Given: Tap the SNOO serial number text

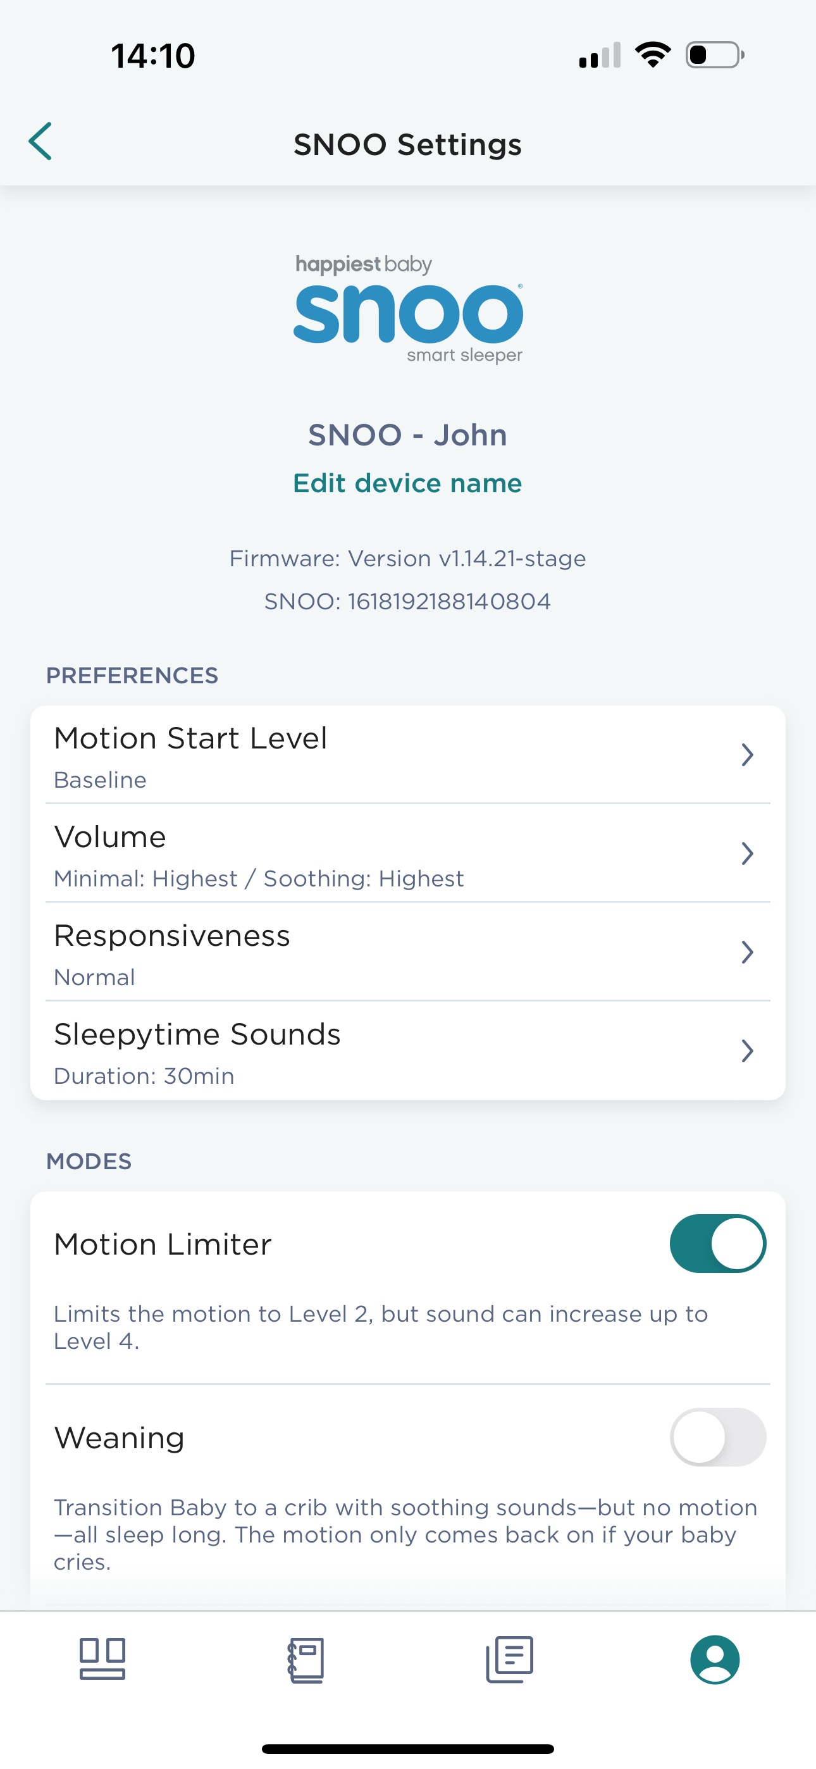Looking at the screenshot, I should 407,602.
